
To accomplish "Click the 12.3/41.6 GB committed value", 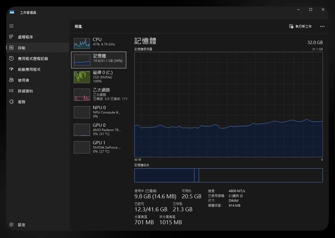I will 151,209.
